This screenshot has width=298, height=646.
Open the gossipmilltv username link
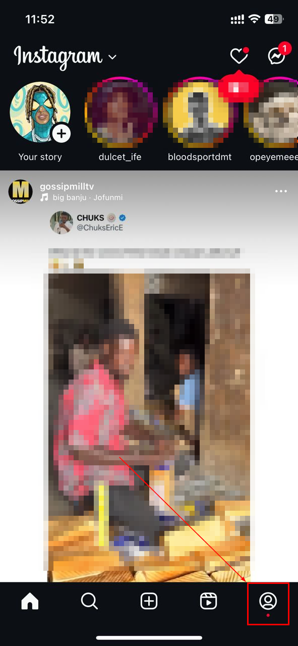[67, 186]
